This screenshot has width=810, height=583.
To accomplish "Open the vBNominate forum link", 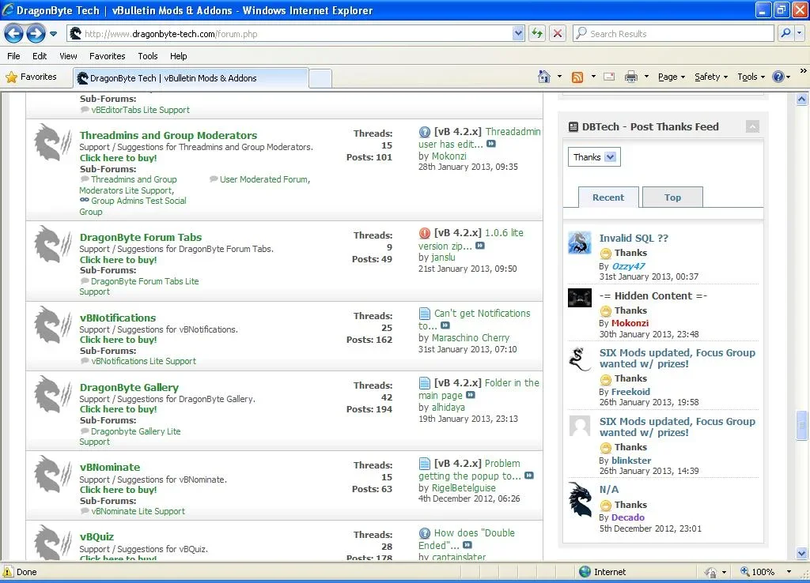I will [110, 468].
